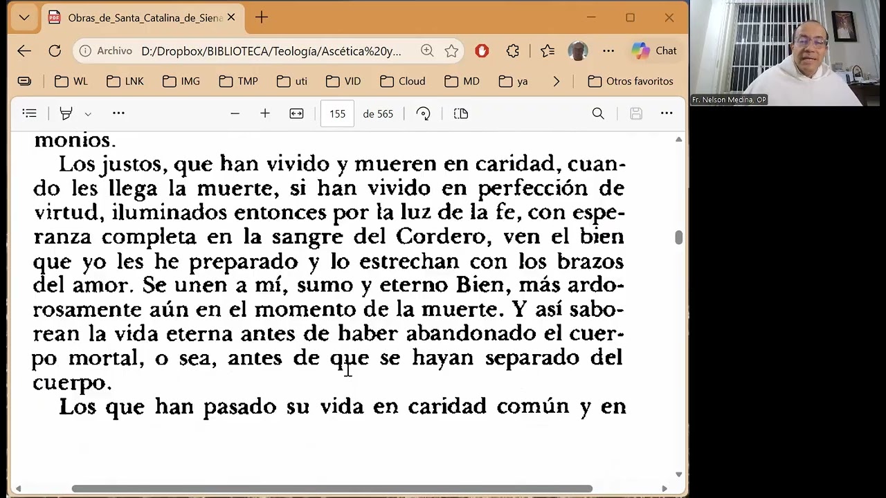The image size is (886, 498).
Task: Open the red ad blocker extension
Action: tap(482, 51)
